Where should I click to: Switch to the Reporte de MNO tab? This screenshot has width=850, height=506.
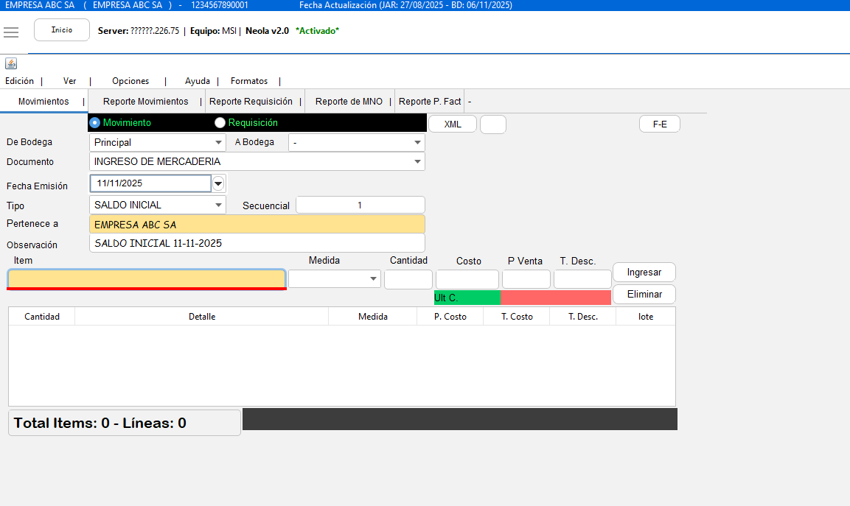point(349,102)
